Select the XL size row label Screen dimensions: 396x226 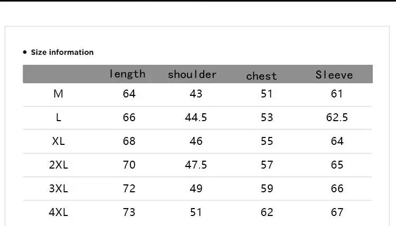coord(59,141)
